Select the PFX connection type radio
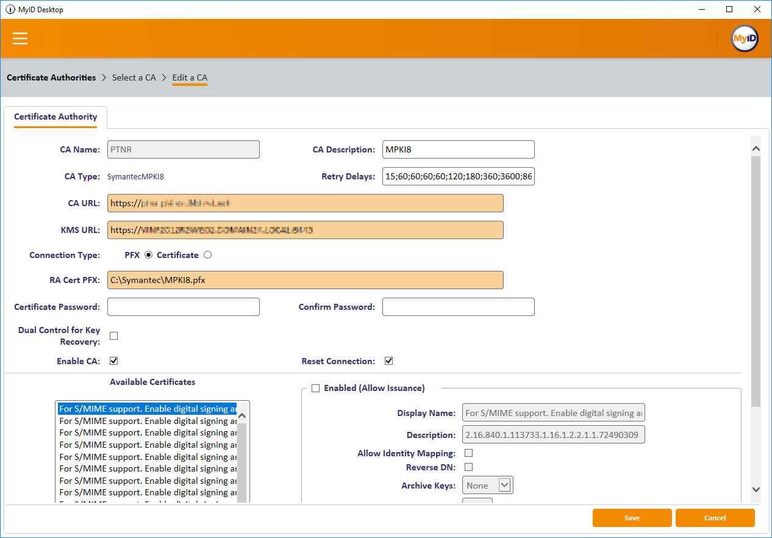The width and height of the screenshot is (772, 538). tap(149, 255)
